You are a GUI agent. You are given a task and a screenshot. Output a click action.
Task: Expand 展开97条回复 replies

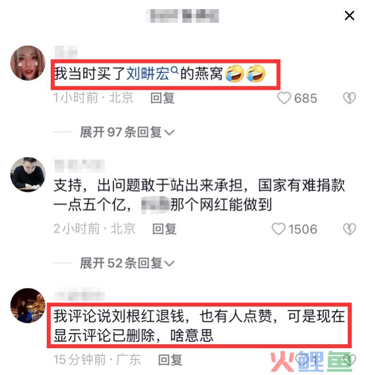pyautogui.click(x=127, y=132)
